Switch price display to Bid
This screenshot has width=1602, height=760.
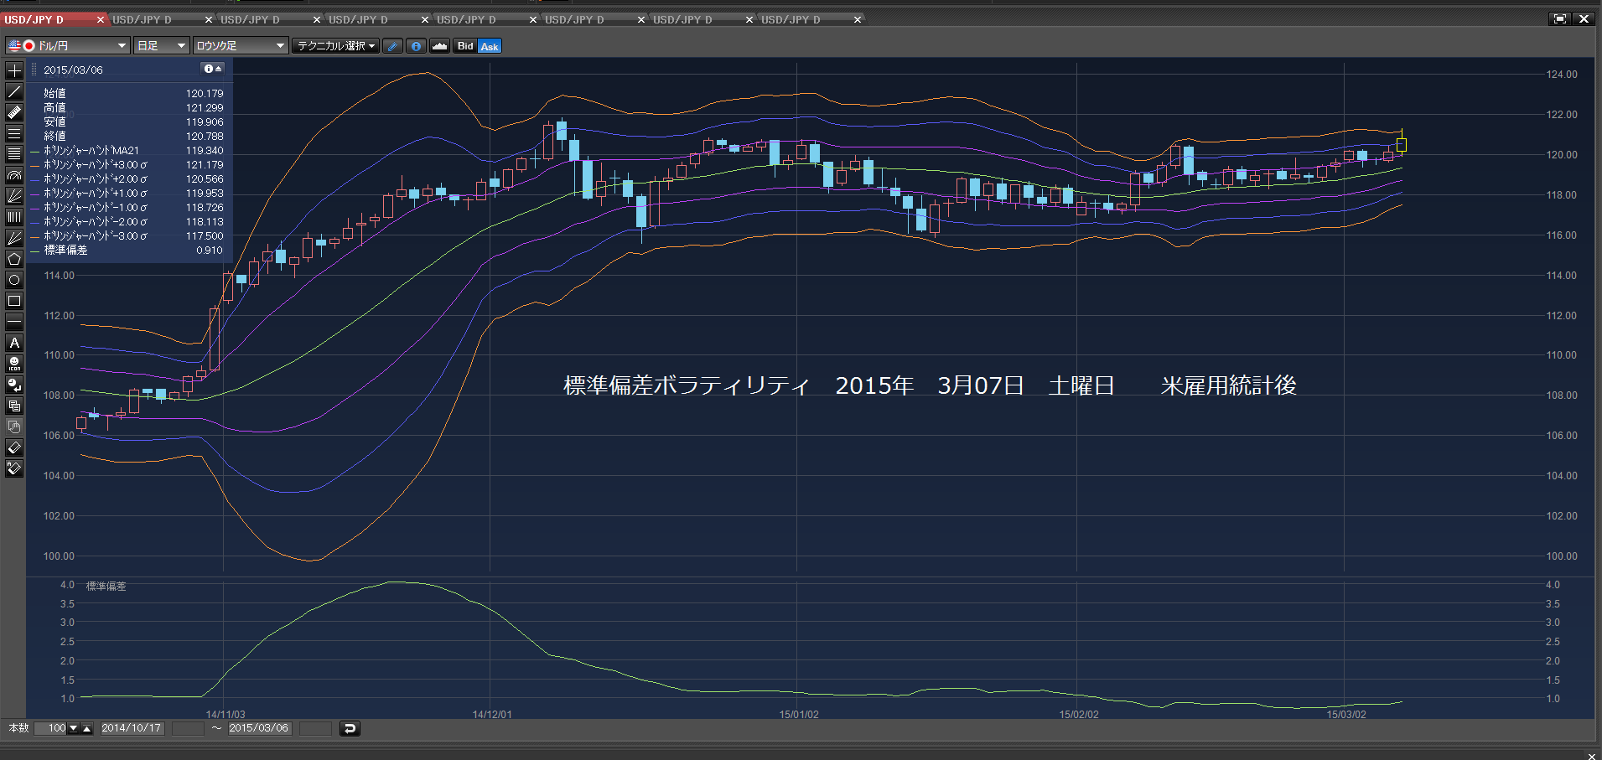[x=465, y=46]
